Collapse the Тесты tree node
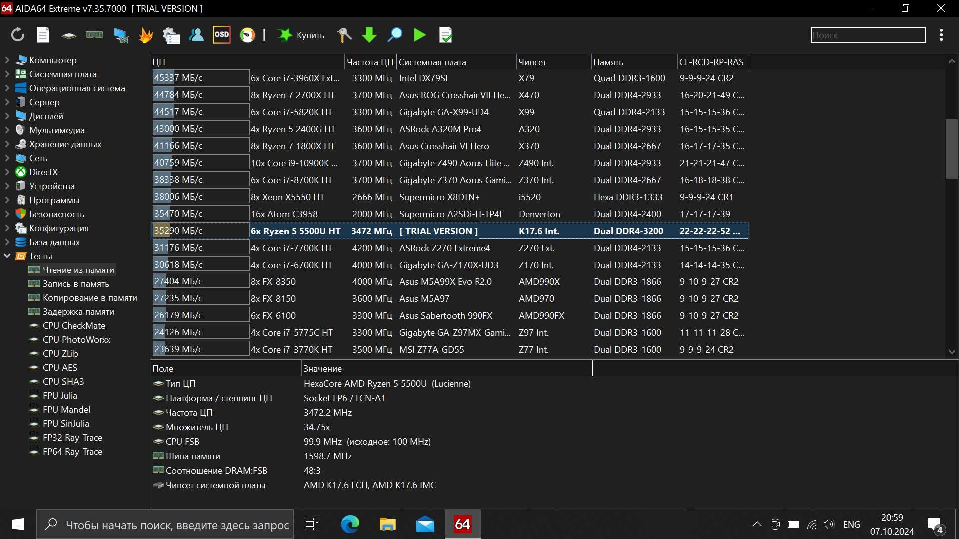 point(7,256)
